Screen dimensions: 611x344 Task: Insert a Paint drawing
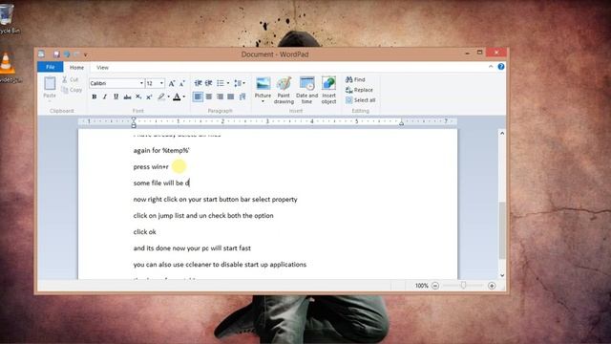[284, 90]
